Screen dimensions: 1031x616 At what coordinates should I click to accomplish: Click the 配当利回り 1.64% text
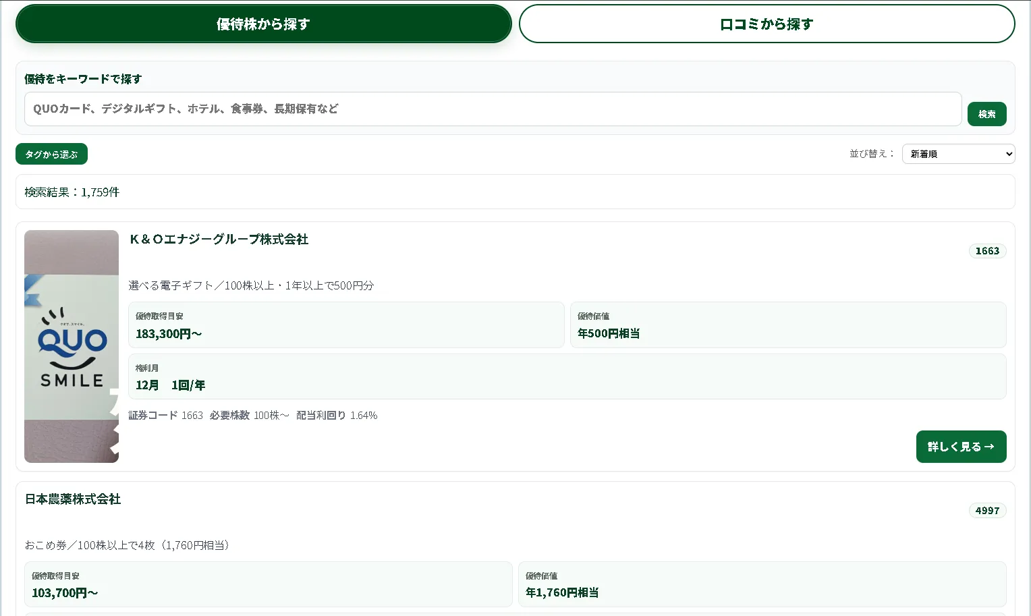coord(337,416)
